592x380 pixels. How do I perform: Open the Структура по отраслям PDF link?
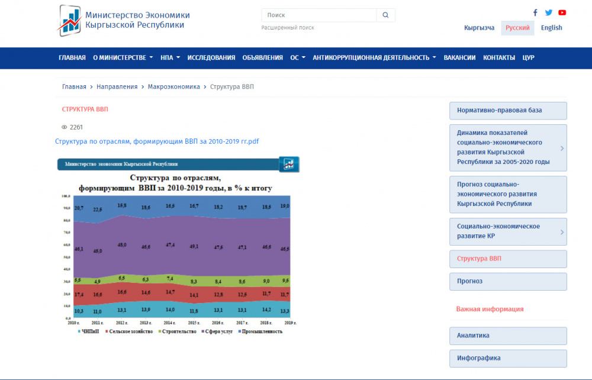pyautogui.click(x=157, y=141)
